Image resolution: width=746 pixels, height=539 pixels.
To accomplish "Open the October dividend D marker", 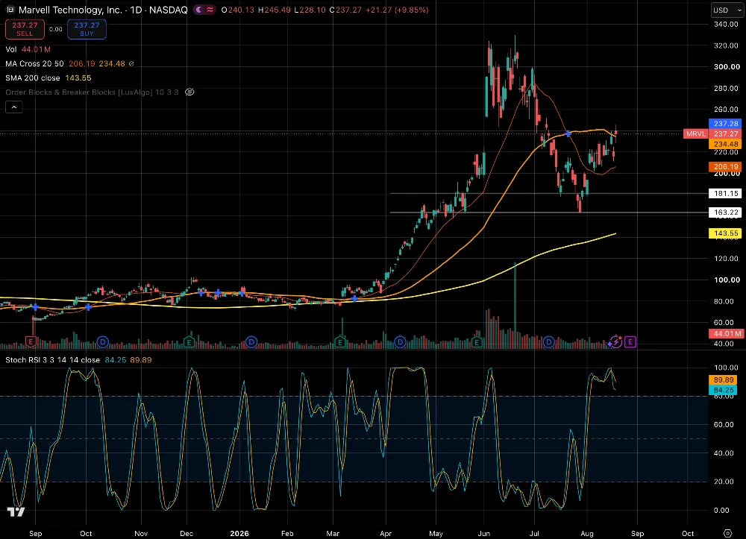I will (x=103, y=341).
